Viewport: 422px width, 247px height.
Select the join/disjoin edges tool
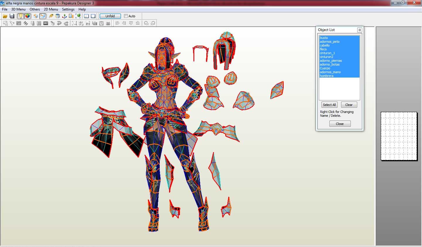tap(12, 23)
